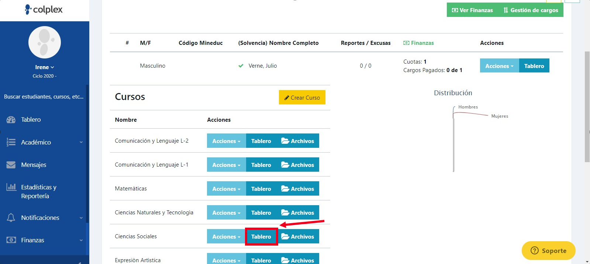Click the Mensajes envelope icon
Image resolution: width=590 pixels, height=264 pixels.
11,165
